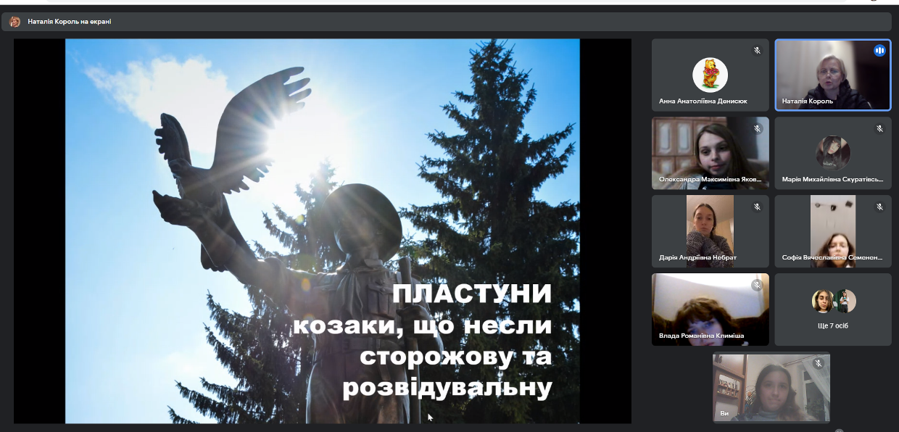Select Дарія Андріївна Небрат's video feed
Image resolution: width=899 pixels, height=432 pixels.
point(710,231)
